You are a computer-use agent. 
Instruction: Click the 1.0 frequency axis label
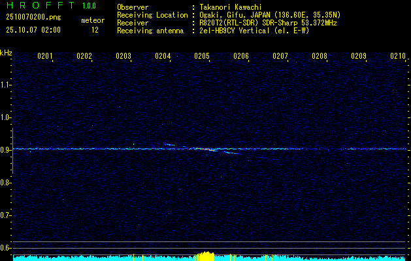pos(5,117)
